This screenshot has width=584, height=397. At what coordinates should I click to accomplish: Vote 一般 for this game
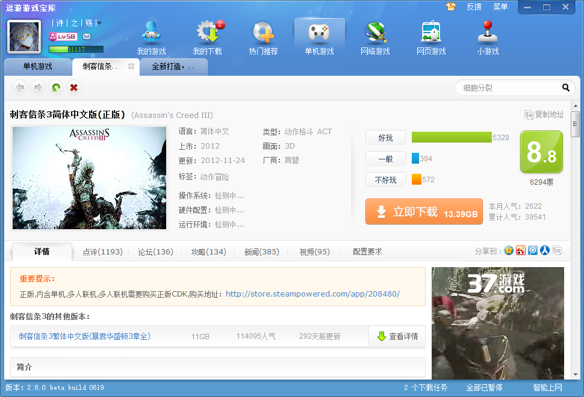pos(385,159)
